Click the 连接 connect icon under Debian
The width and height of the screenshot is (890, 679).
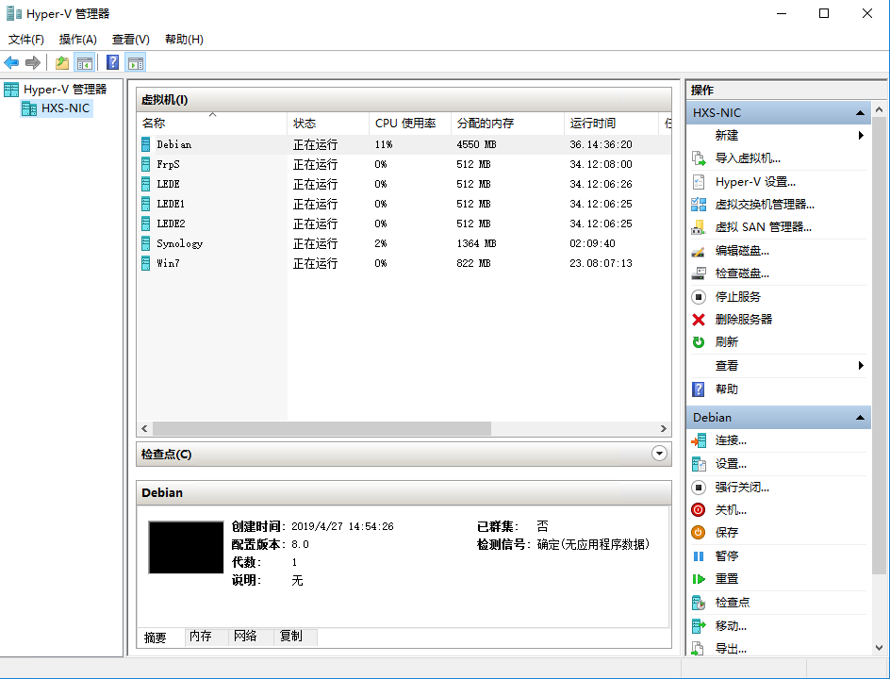pos(699,440)
